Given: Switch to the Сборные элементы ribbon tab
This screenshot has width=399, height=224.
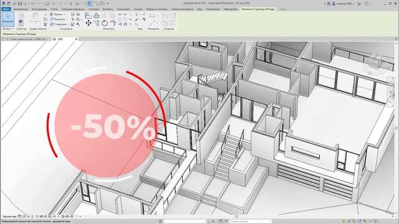Looking at the screenshot, I should tap(73, 9).
